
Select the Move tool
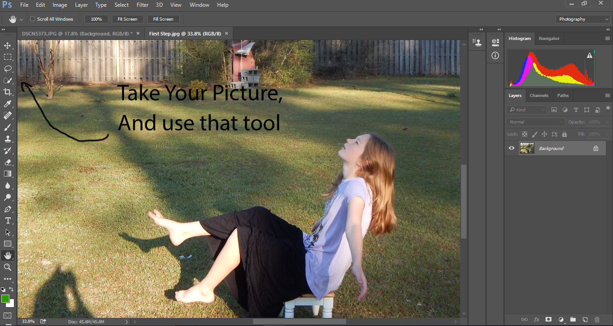point(8,45)
